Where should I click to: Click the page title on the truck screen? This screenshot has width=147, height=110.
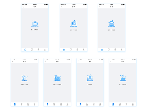click(x=112, y=7)
